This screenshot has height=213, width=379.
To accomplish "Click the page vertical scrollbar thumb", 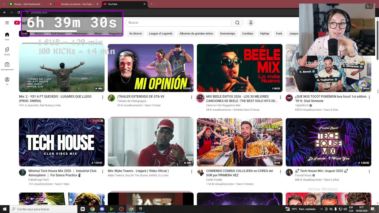I will pyautogui.click(x=377, y=40).
